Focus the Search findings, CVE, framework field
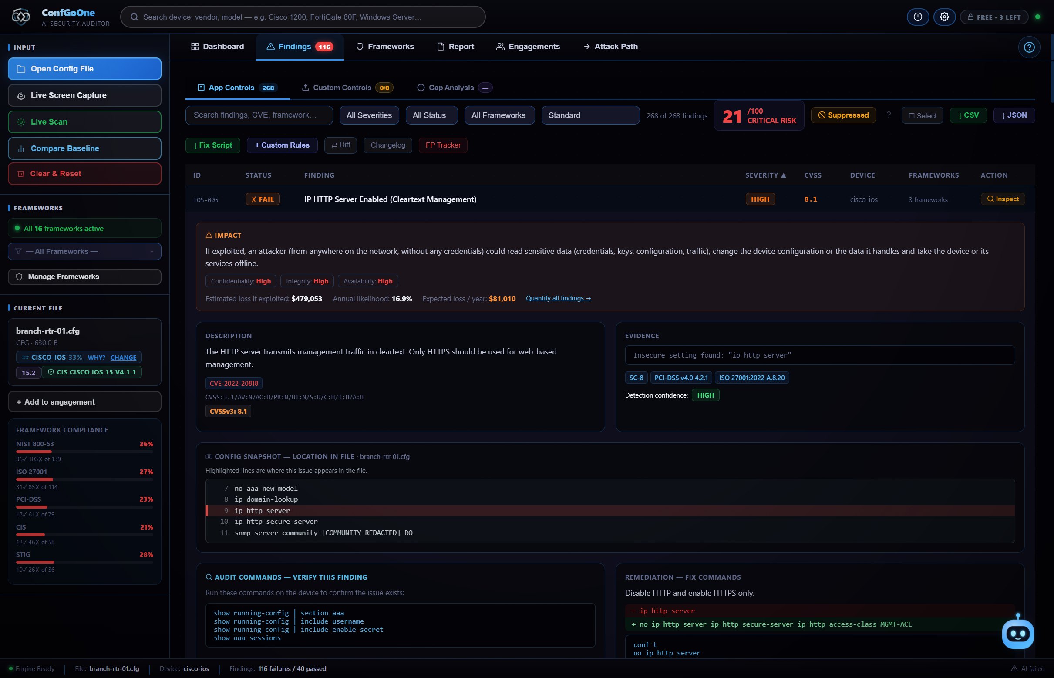Screen dimensions: 1054x678 coord(259,115)
